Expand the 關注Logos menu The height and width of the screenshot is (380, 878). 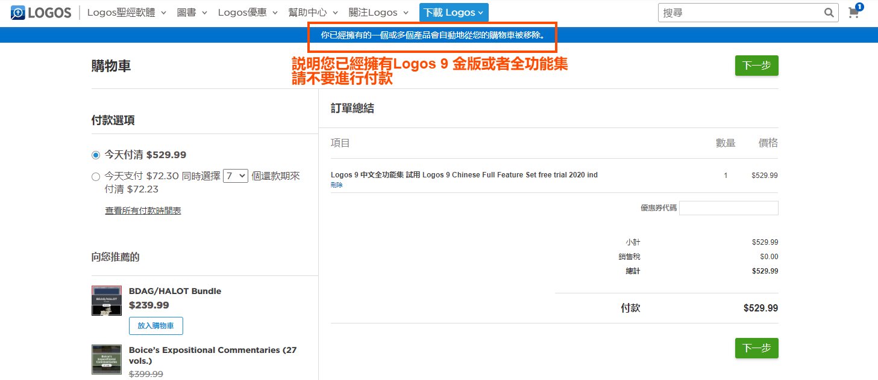click(x=378, y=13)
